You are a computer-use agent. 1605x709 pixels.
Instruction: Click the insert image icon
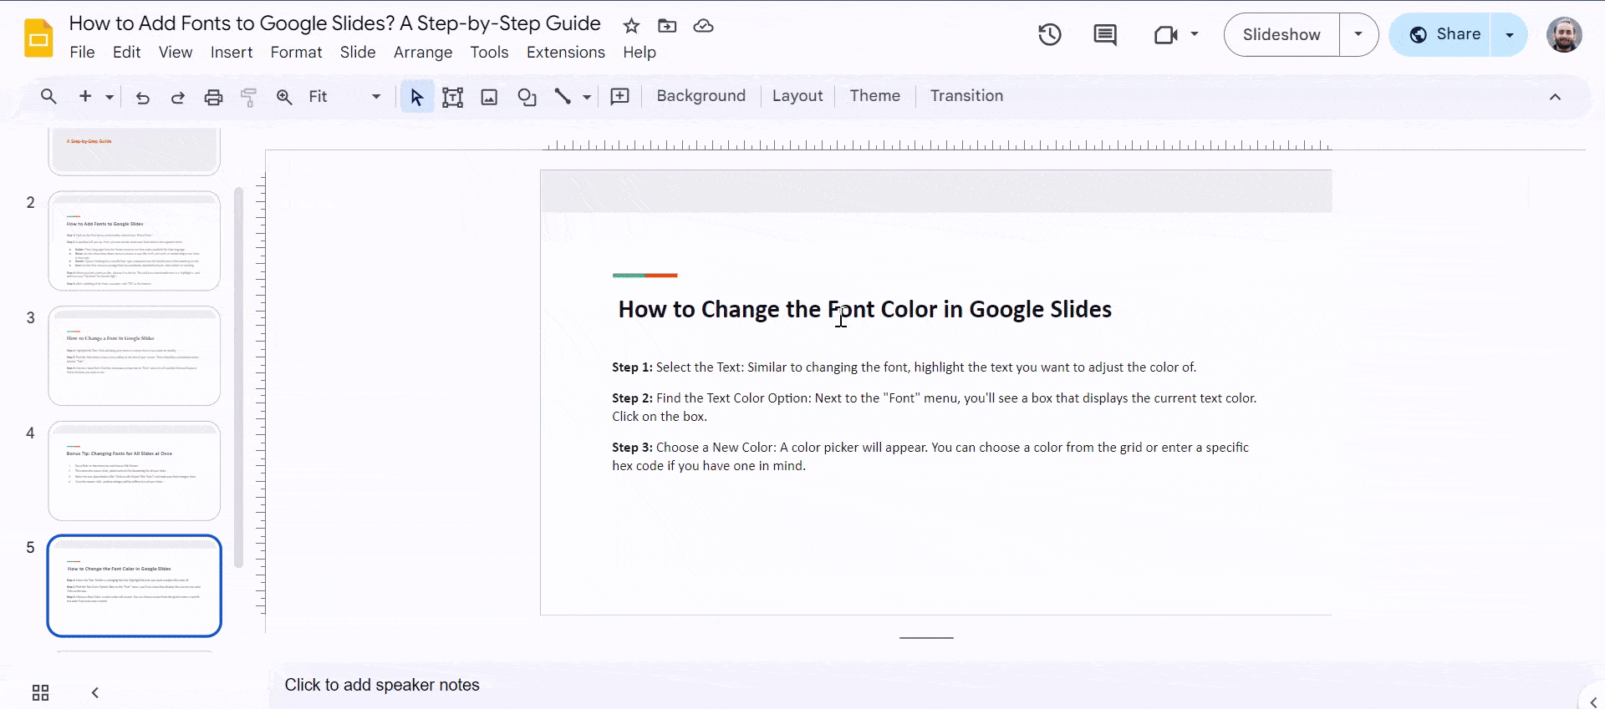[x=489, y=97]
